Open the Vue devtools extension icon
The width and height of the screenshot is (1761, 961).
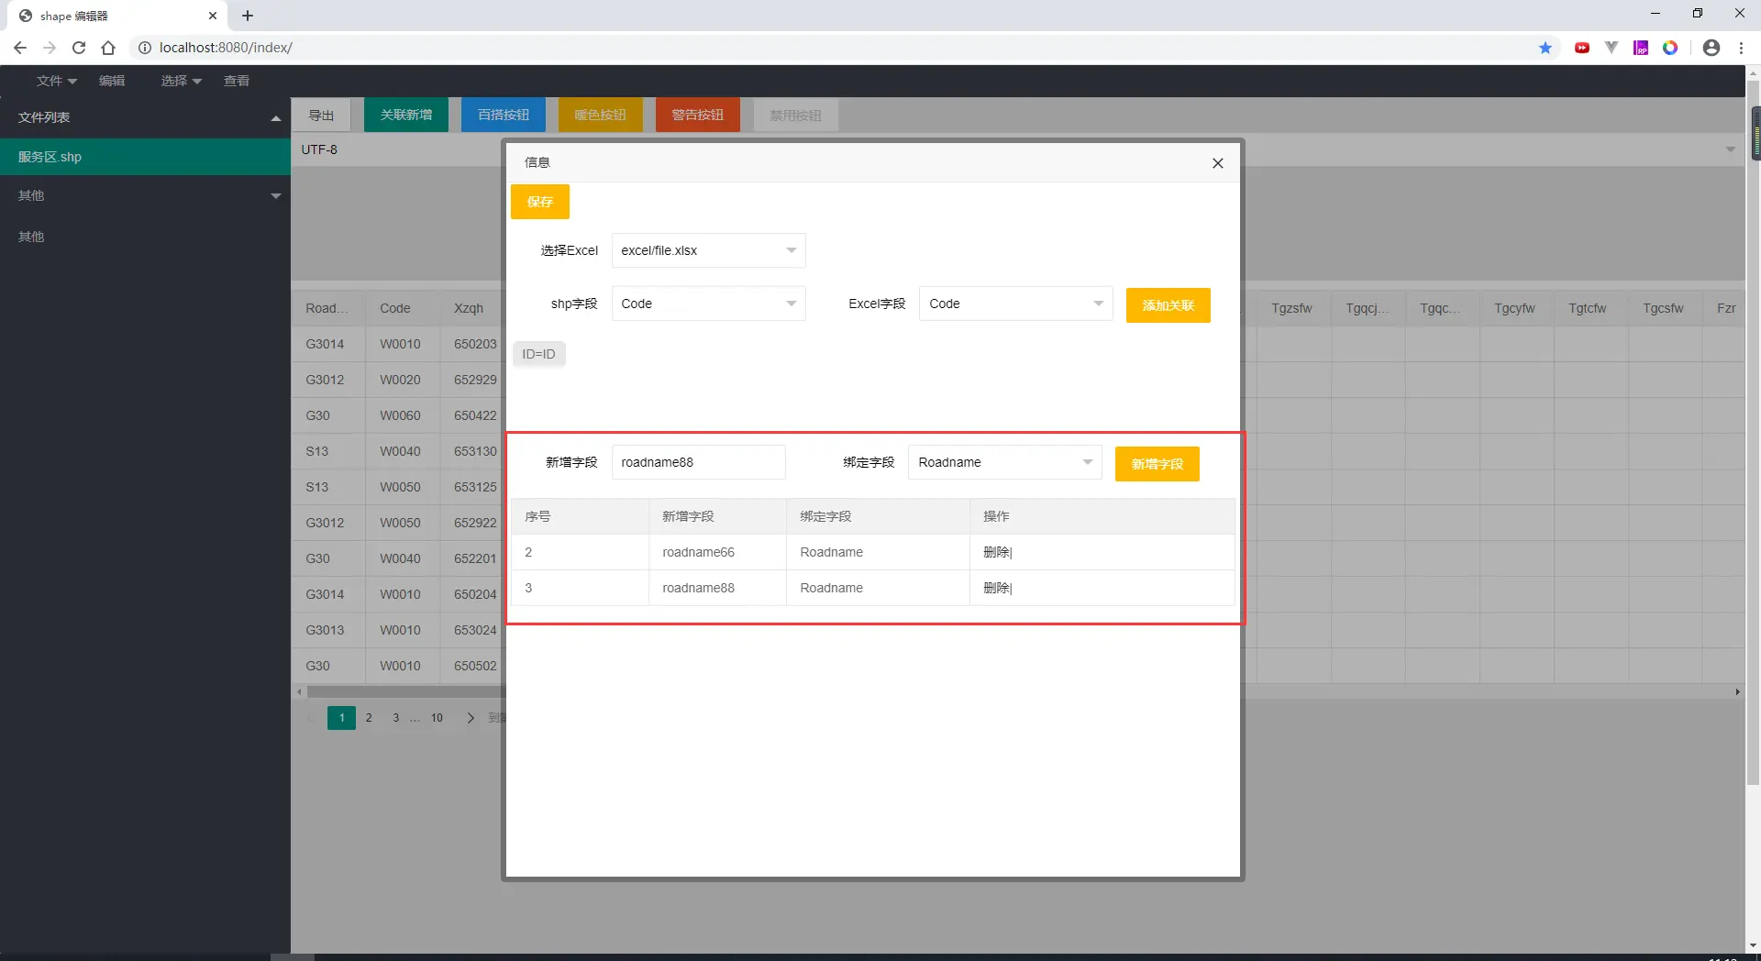coord(1611,48)
